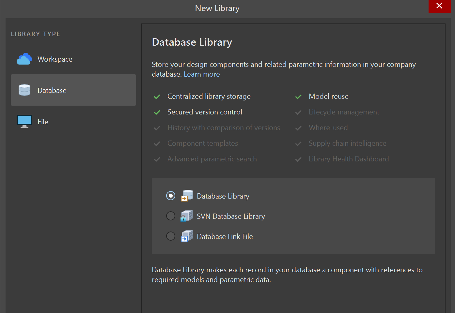This screenshot has width=455, height=313.
Task: Click the Database cylinder icon in sidebar
Action: pos(24,90)
